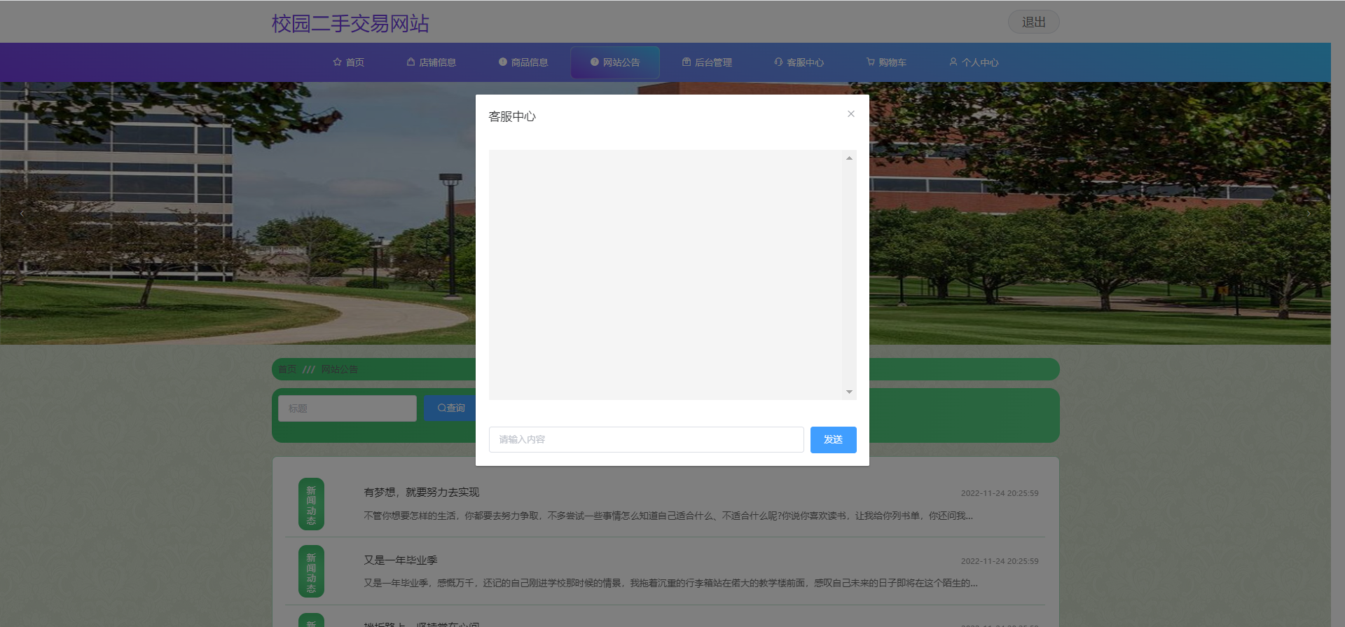Screen dimensions: 1345x627
Task: Click date 2022-11-24 20:25:59 of 又是一年毕业季
Action: pyautogui.click(x=1000, y=561)
